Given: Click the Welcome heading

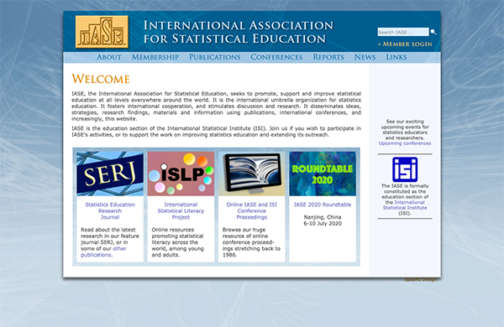Looking at the screenshot, I should point(101,79).
